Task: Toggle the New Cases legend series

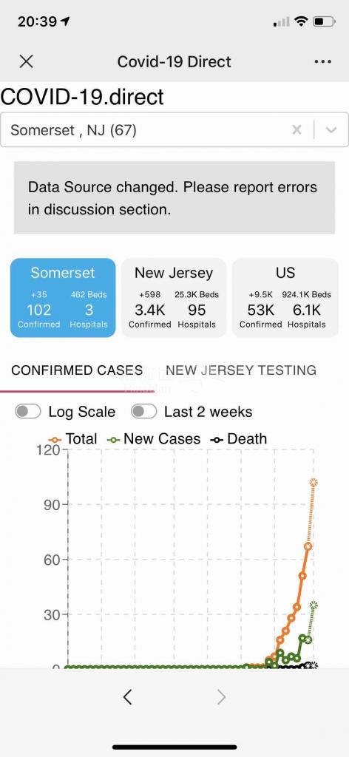Action: [x=154, y=439]
